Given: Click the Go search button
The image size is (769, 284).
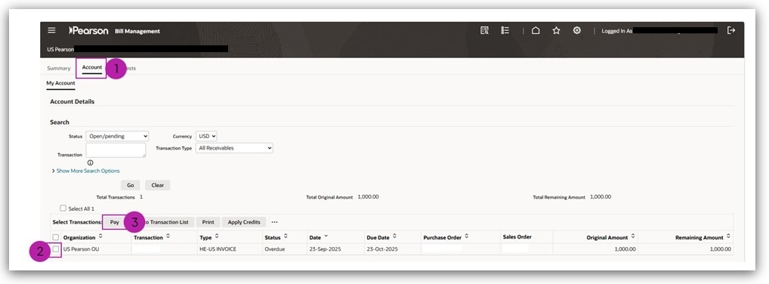Looking at the screenshot, I should tap(131, 185).
